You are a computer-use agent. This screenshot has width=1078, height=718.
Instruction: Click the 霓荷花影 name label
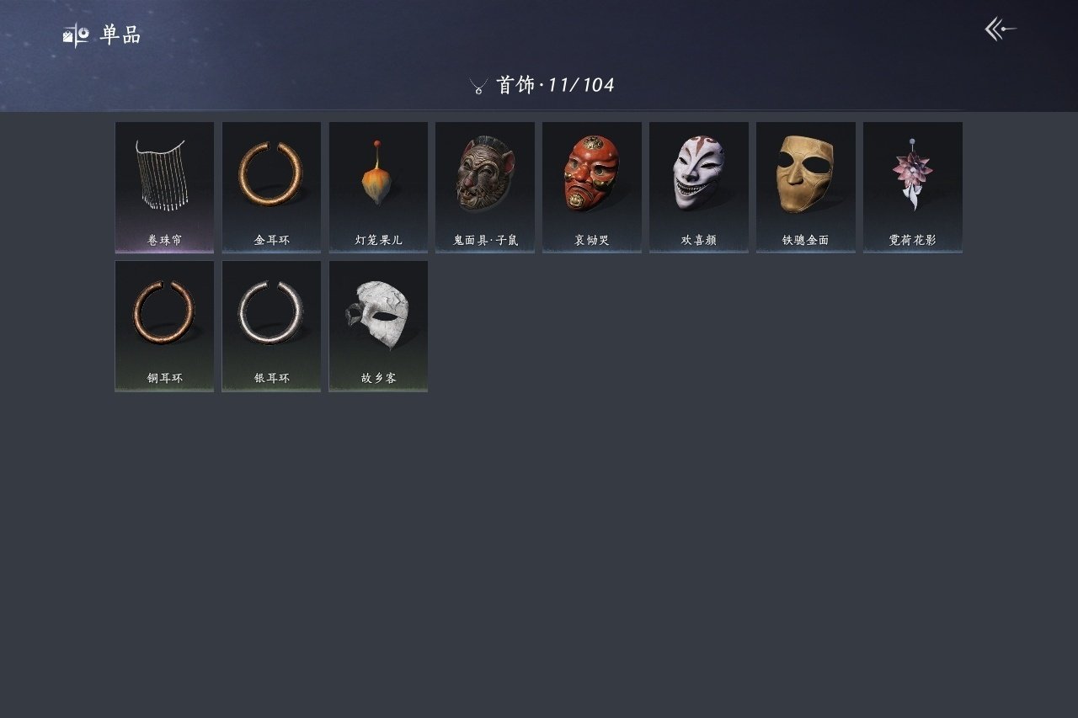coord(913,240)
